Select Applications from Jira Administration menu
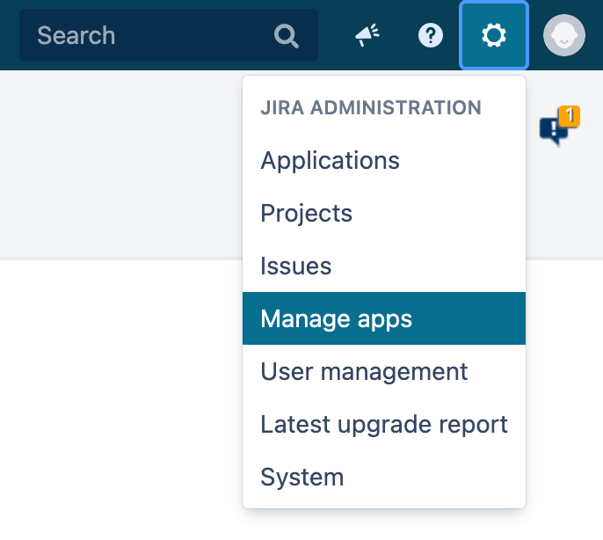 coord(384,160)
